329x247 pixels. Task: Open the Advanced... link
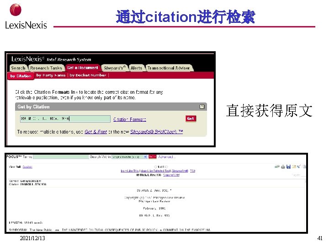[x=167, y=157]
